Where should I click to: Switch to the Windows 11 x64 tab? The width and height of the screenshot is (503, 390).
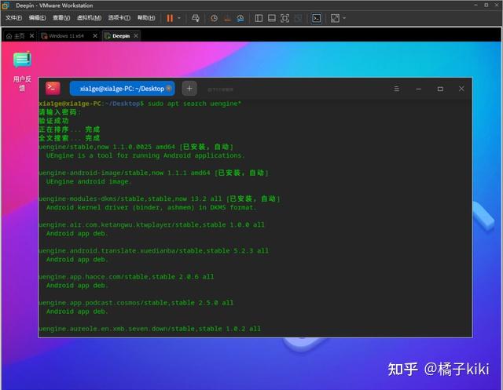pos(63,36)
